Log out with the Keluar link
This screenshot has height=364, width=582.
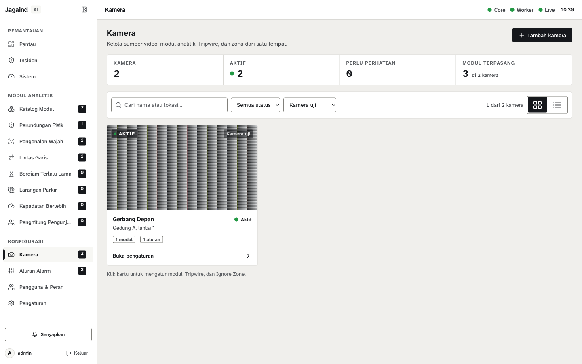pos(77,353)
